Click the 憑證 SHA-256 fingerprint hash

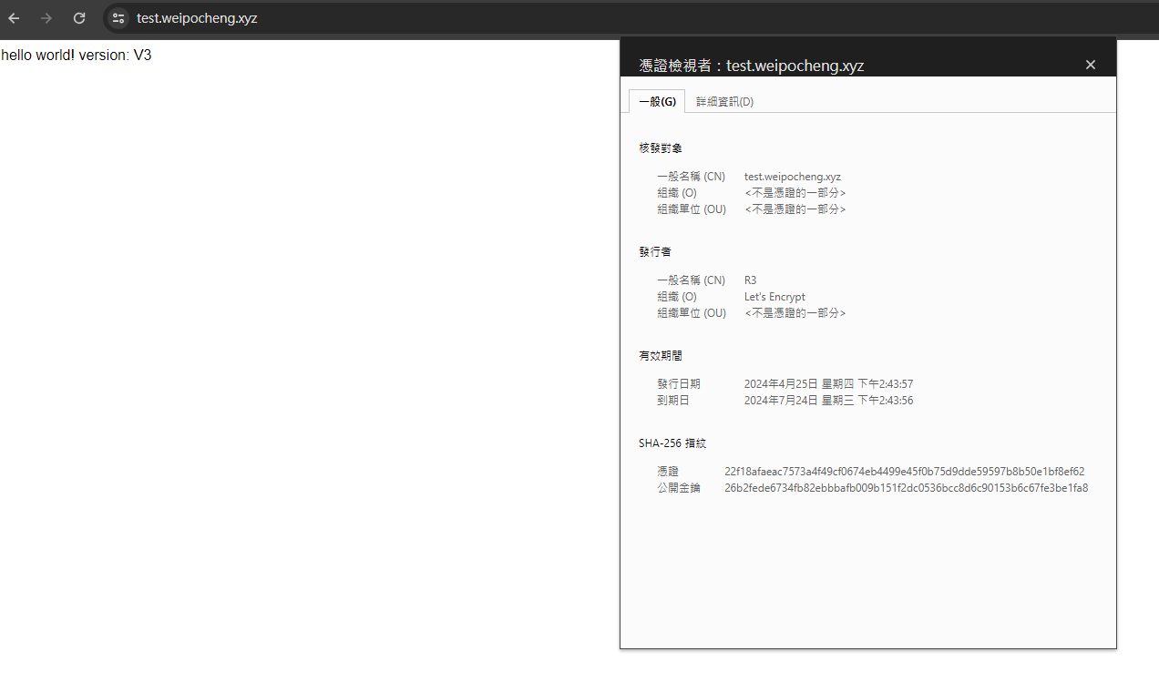click(904, 472)
